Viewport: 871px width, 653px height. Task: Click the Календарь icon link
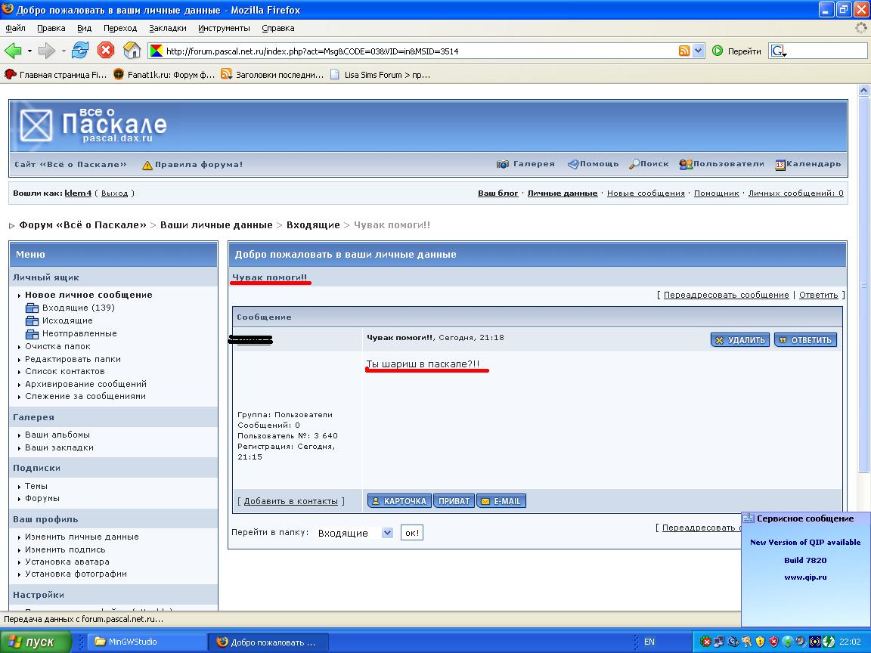pyautogui.click(x=780, y=164)
